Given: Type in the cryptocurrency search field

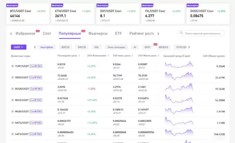Looking at the screenshot, I should pyautogui.click(x=203, y=33).
